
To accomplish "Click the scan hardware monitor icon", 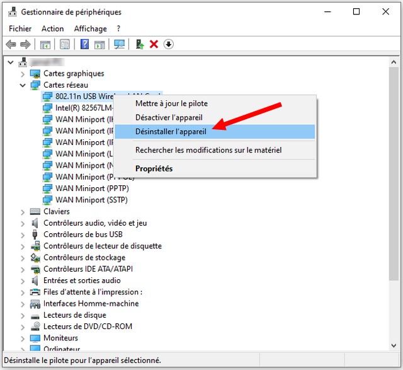I will tap(120, 44).
